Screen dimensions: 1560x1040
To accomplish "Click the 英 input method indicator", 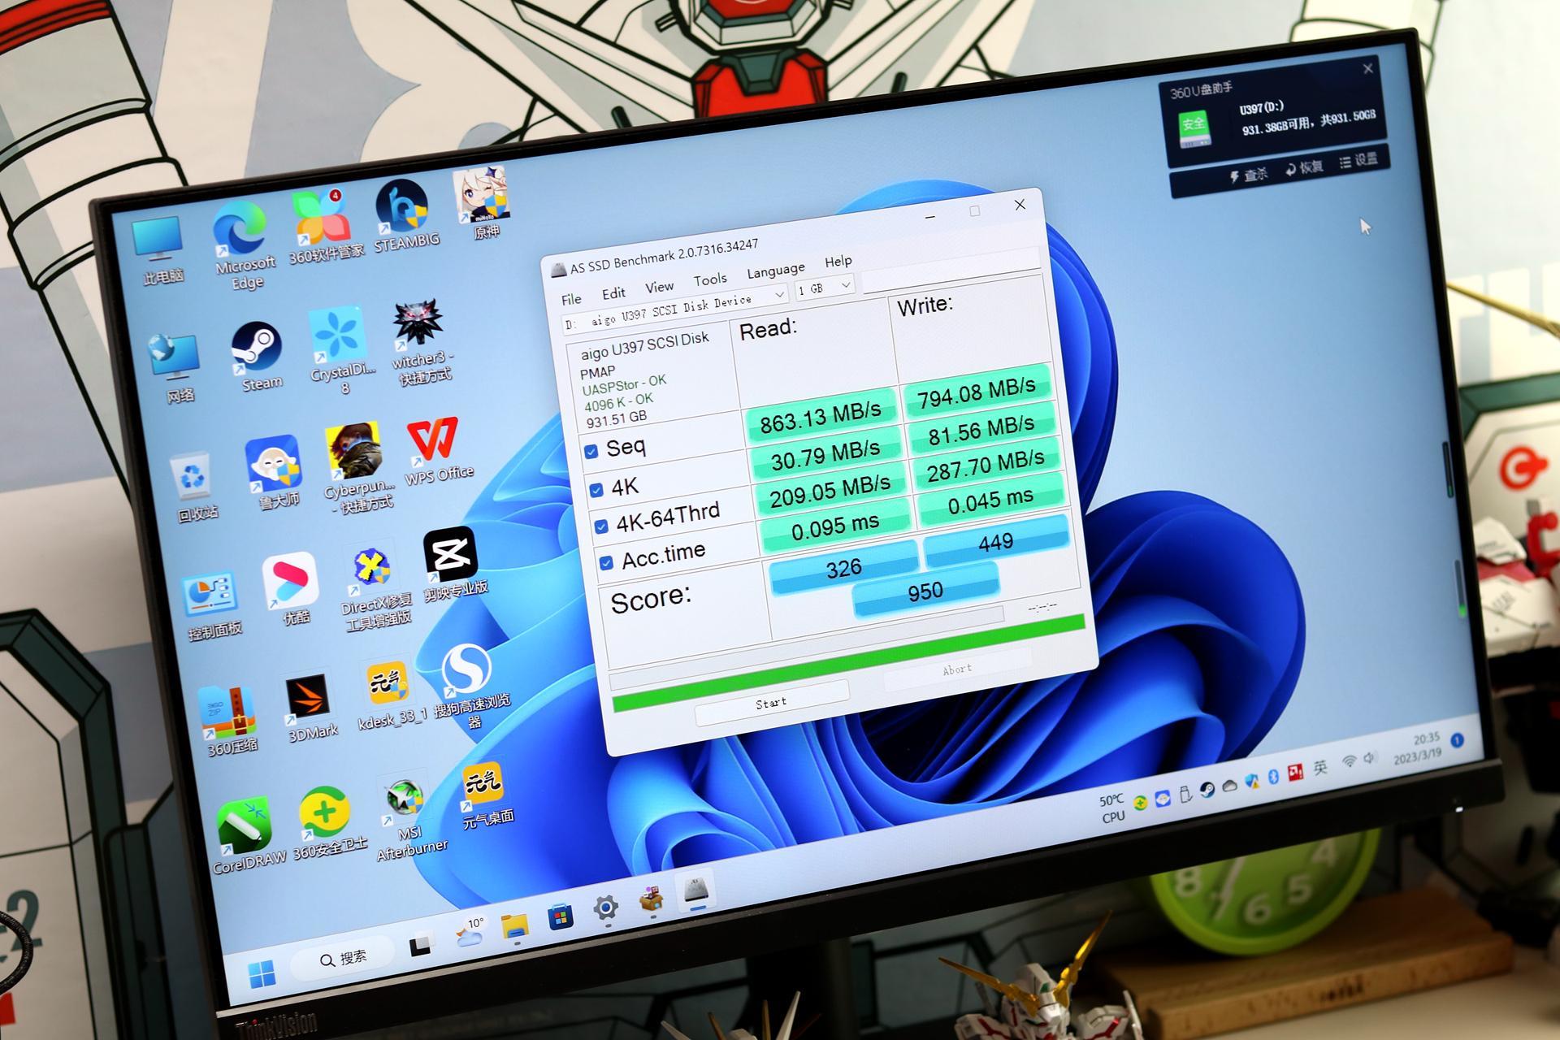I will click(1321, 766).
